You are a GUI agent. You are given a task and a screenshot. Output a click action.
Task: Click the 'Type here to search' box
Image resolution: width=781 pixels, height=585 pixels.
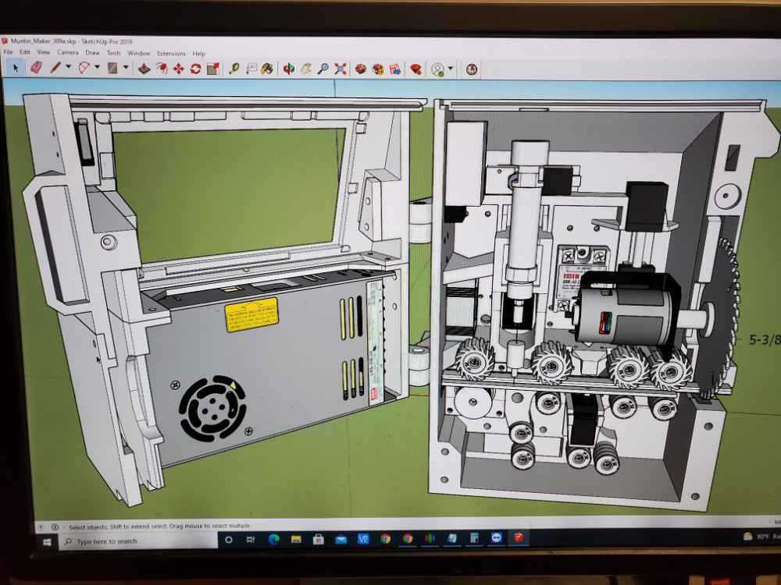click(x=133, y=541)
